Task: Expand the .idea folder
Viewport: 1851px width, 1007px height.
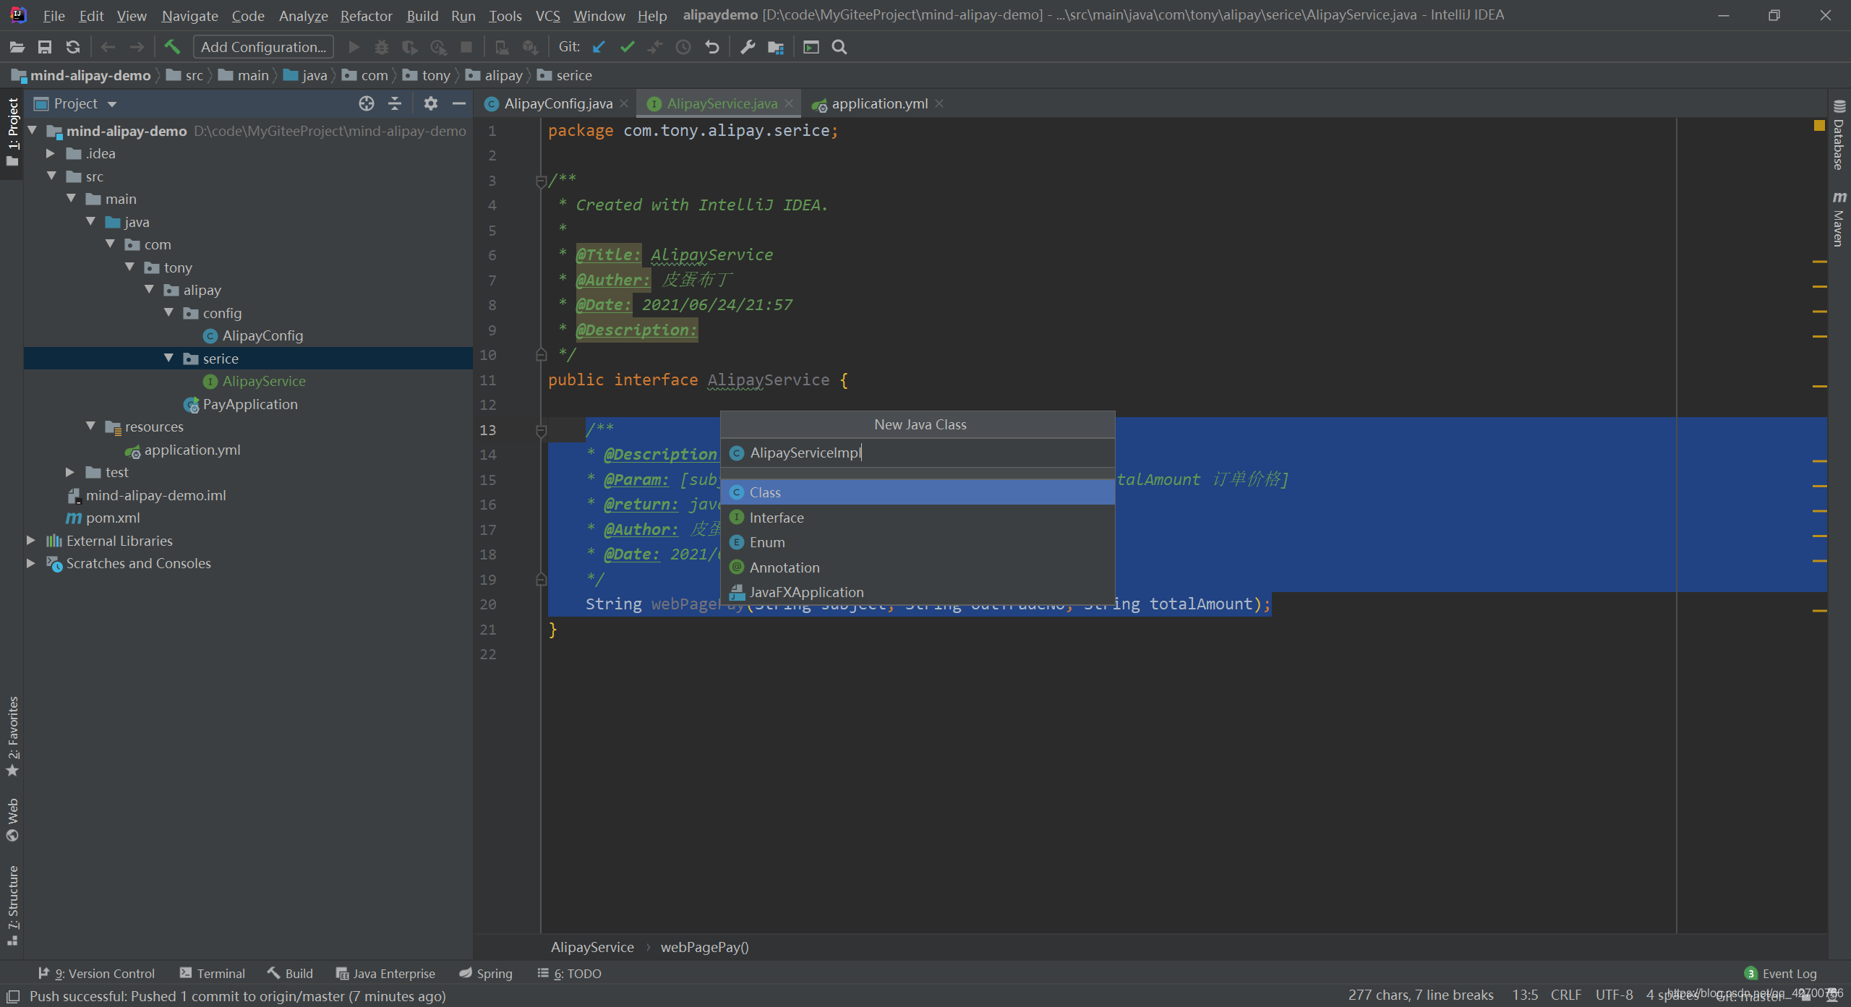Action: (x=51, y=153)
